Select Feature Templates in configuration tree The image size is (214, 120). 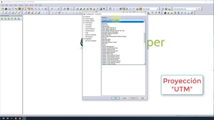(x=91, y=35)
